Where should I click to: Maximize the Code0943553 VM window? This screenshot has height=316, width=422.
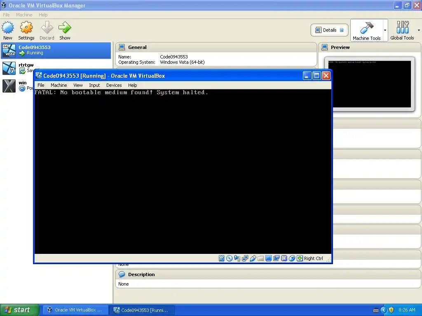click(x=316, y=76)
